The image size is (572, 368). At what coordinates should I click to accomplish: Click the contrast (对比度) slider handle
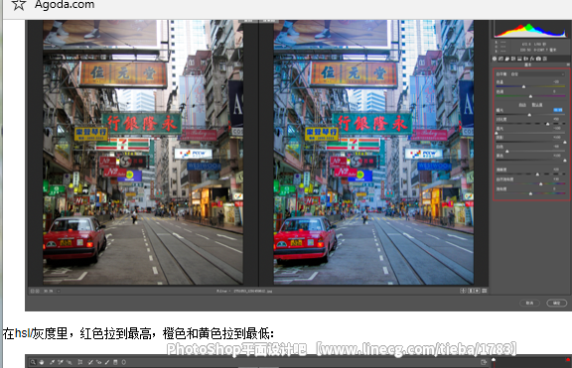click(x=547, y=124)
